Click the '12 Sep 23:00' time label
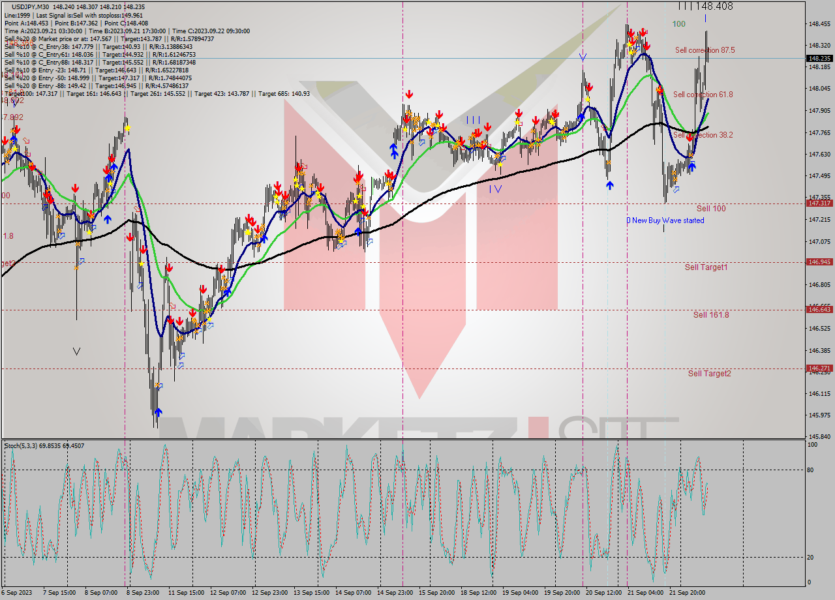835x600 pixels. coord(270,593)
